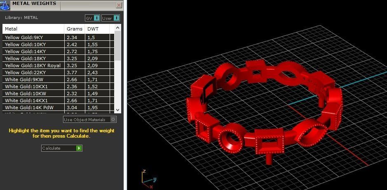387x190 pixels.
Task: Select the White Gold:10KW row
Action: coord(59,94)
